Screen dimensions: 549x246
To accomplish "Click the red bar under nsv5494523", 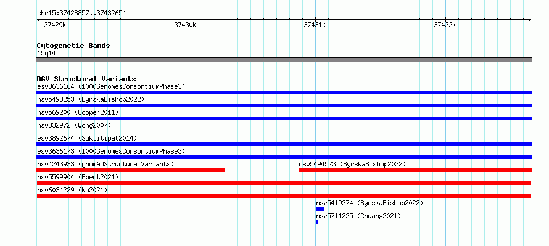I will (x=415, y=170).
